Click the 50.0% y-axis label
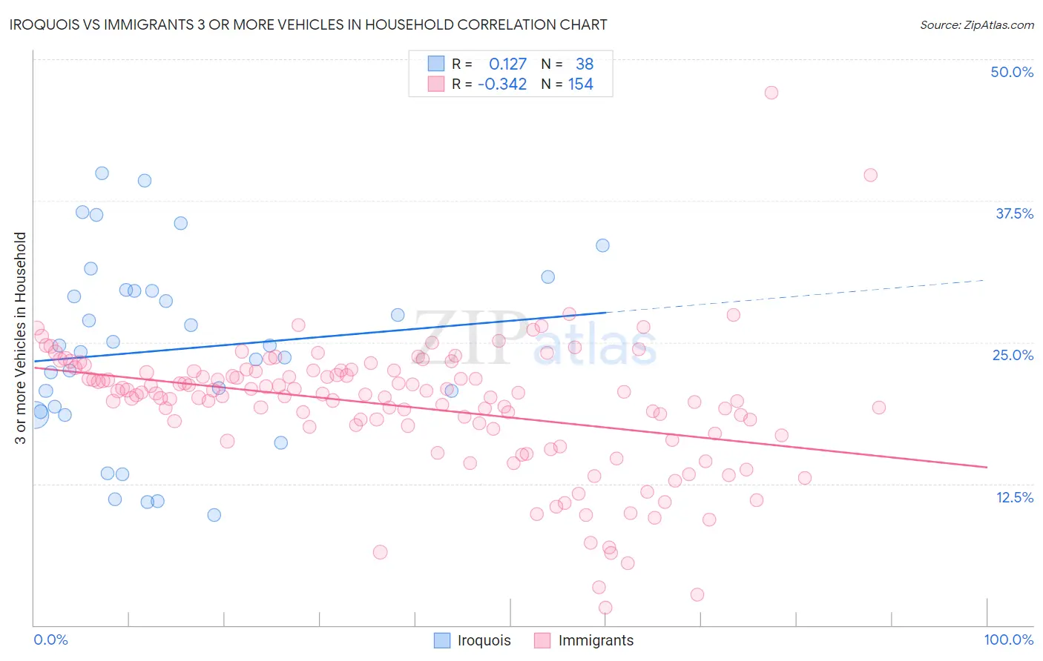 click(1012, 72)
